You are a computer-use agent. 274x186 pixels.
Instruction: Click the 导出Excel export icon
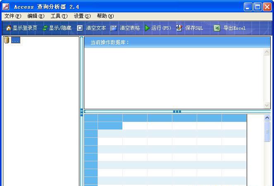pos(217,28)
